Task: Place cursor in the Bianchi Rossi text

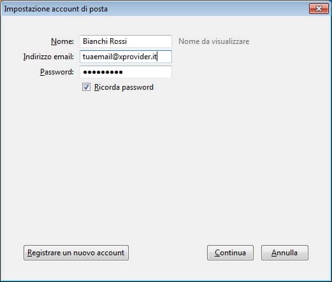Action: click(105, 41)
